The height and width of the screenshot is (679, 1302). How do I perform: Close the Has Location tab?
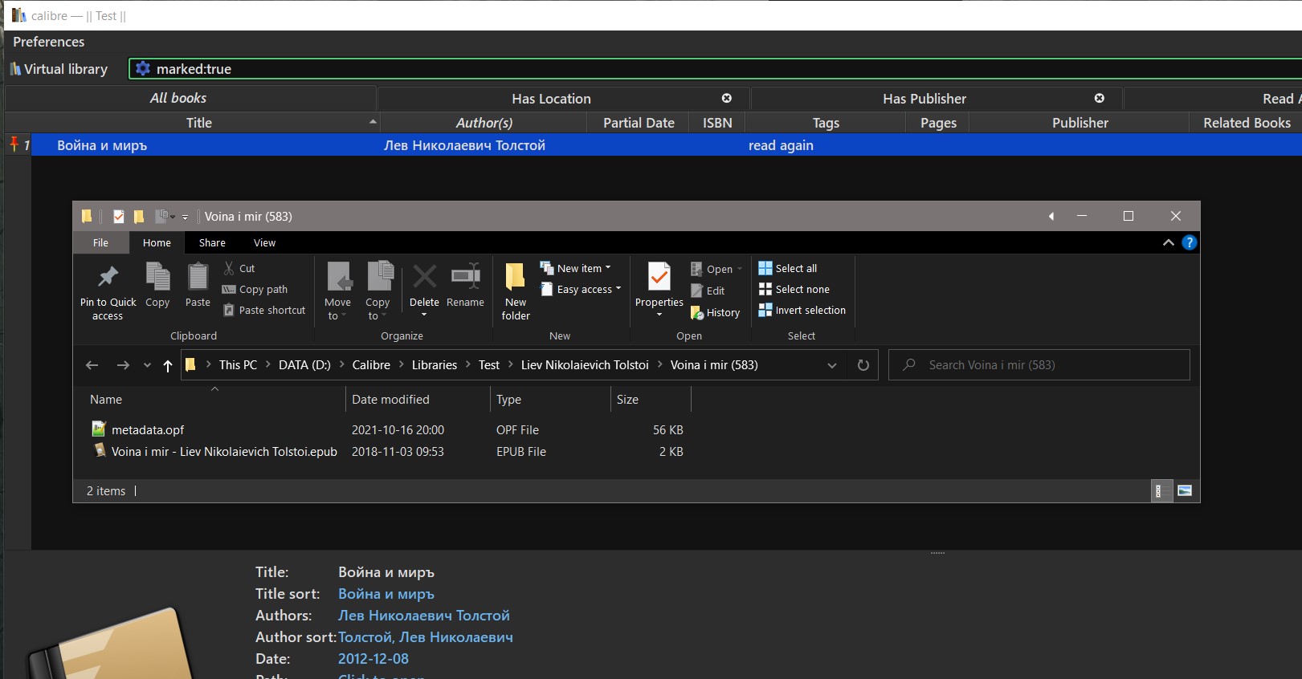pos(727,98)
